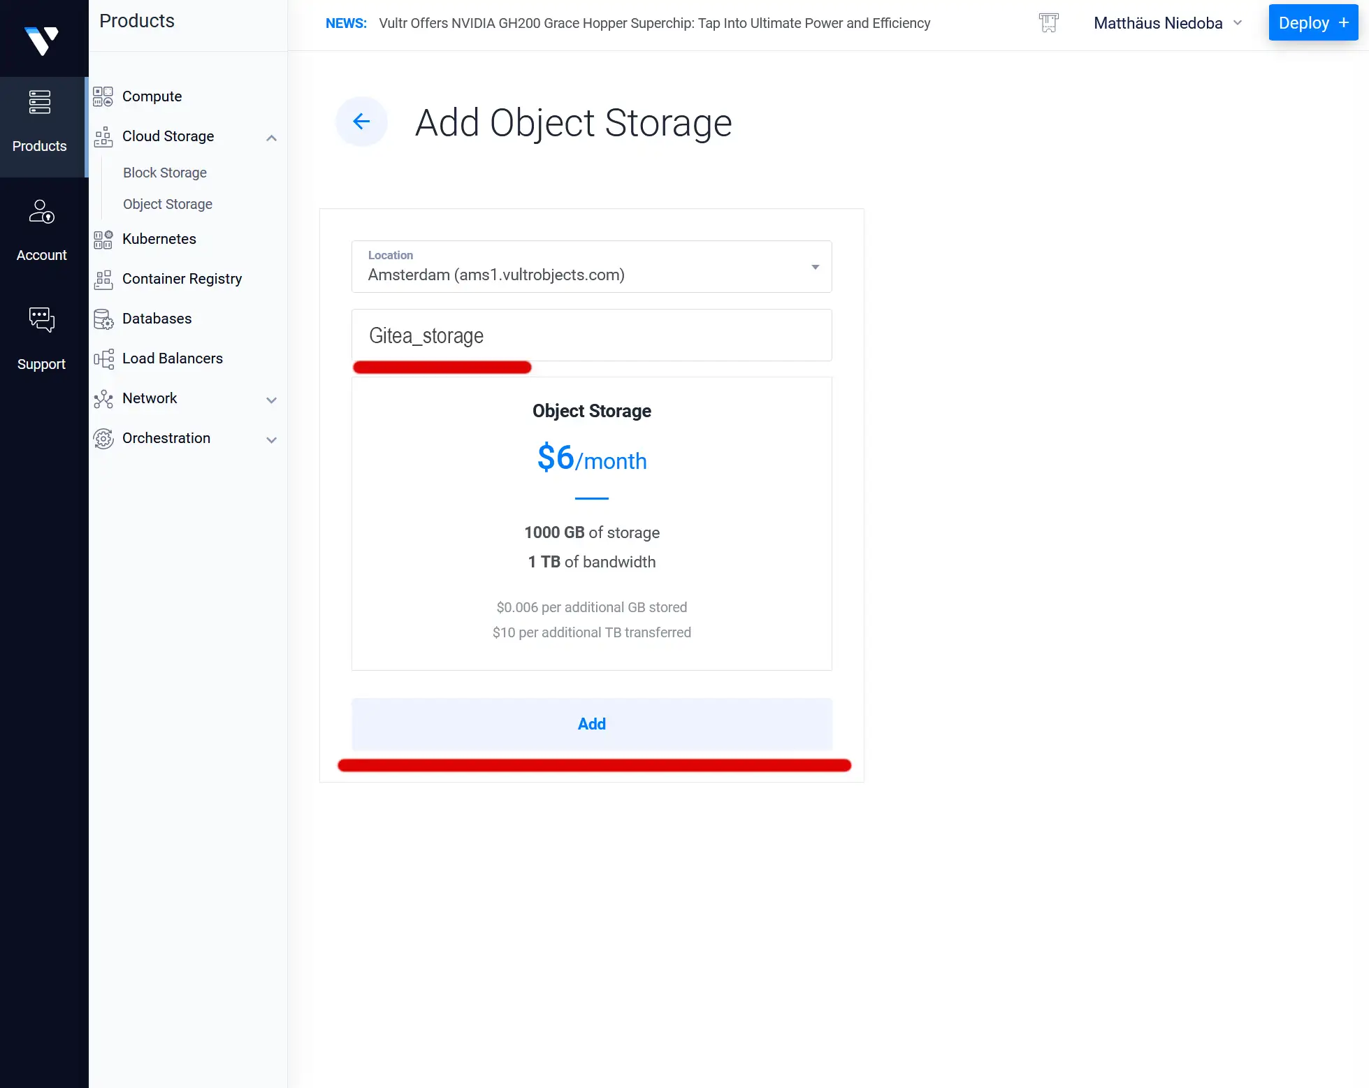
Task: Select Object Storage in sidebar
Action: click(167, 204)
